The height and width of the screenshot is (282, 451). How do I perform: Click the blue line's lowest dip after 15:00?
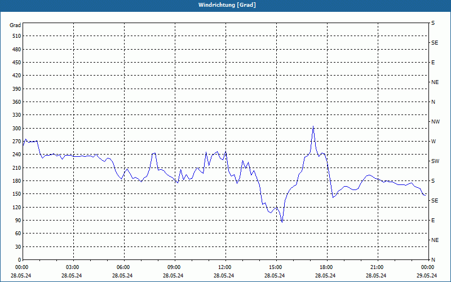click(282, 222)
